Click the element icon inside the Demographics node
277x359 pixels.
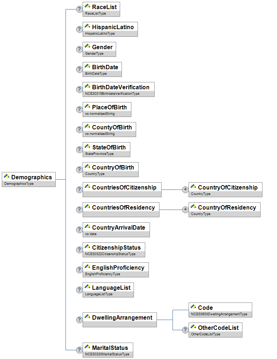(x=7, y=177)
